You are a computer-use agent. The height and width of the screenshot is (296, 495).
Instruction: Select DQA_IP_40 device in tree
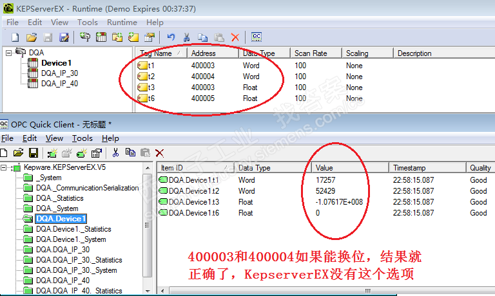coord(60,84)
